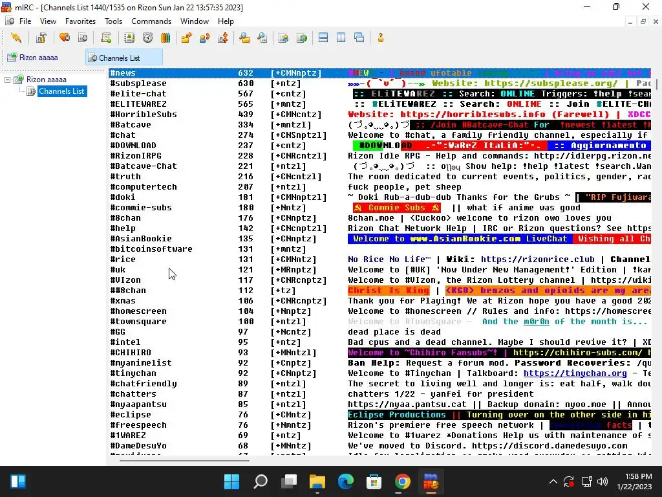662x497 pixels.
Task: Cascade windows toolbar icon
Action: 359,38
